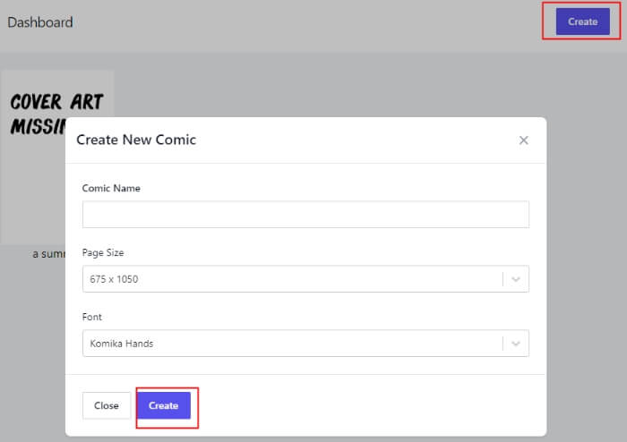Open the Page Size combo box showing 675 x 1050
Screen dimensions: 627x442
(305, 278)
